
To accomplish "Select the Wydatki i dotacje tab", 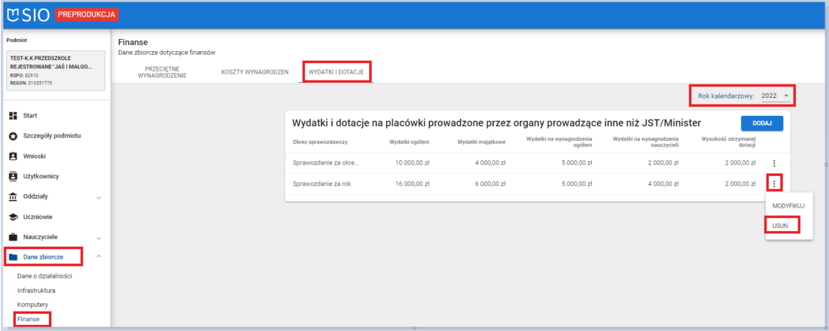I will 337,72.
